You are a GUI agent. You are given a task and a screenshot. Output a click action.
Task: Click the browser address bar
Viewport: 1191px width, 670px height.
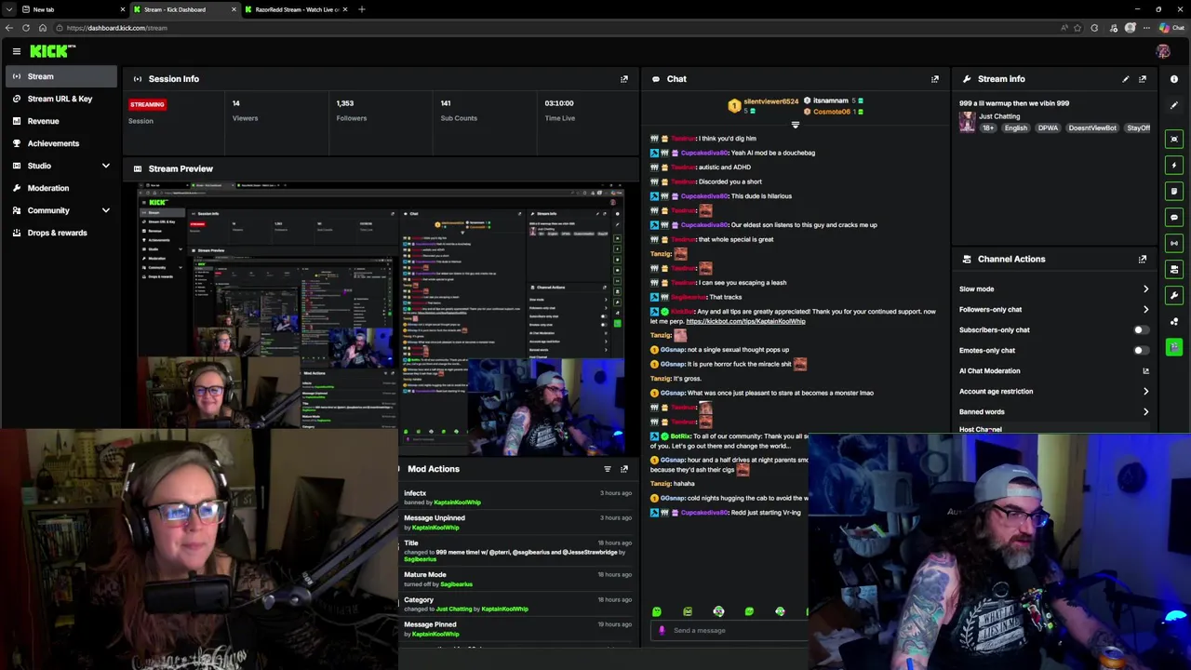coord(558,28)
